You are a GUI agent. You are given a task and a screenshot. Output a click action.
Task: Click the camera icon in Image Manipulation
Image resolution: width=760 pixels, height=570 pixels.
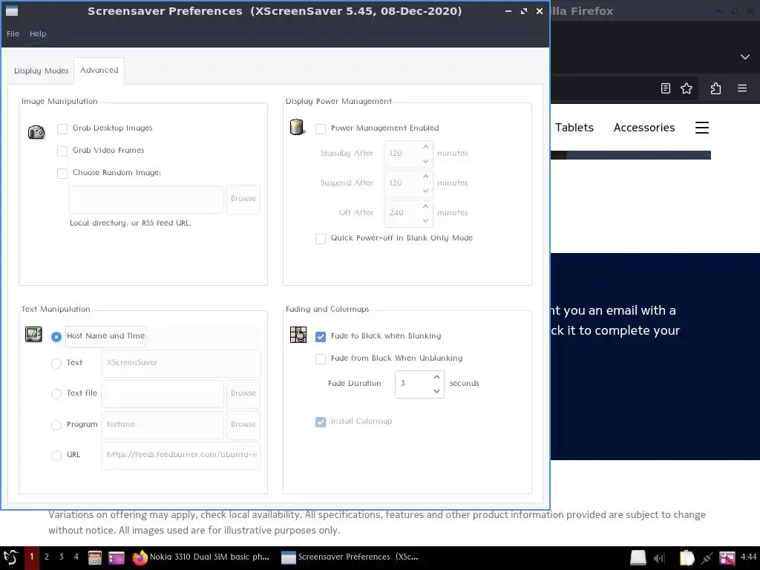pos(36,132)
